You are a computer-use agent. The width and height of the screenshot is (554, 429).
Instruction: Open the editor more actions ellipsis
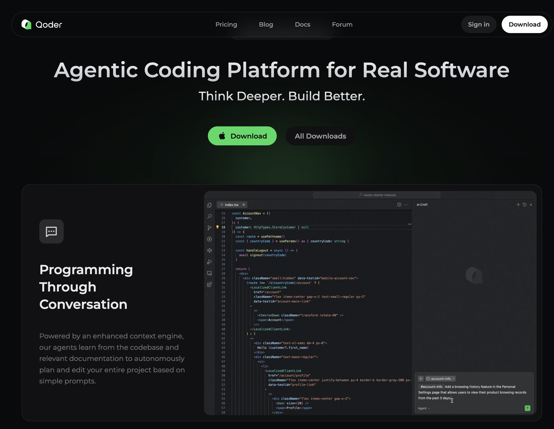(405, 205)
